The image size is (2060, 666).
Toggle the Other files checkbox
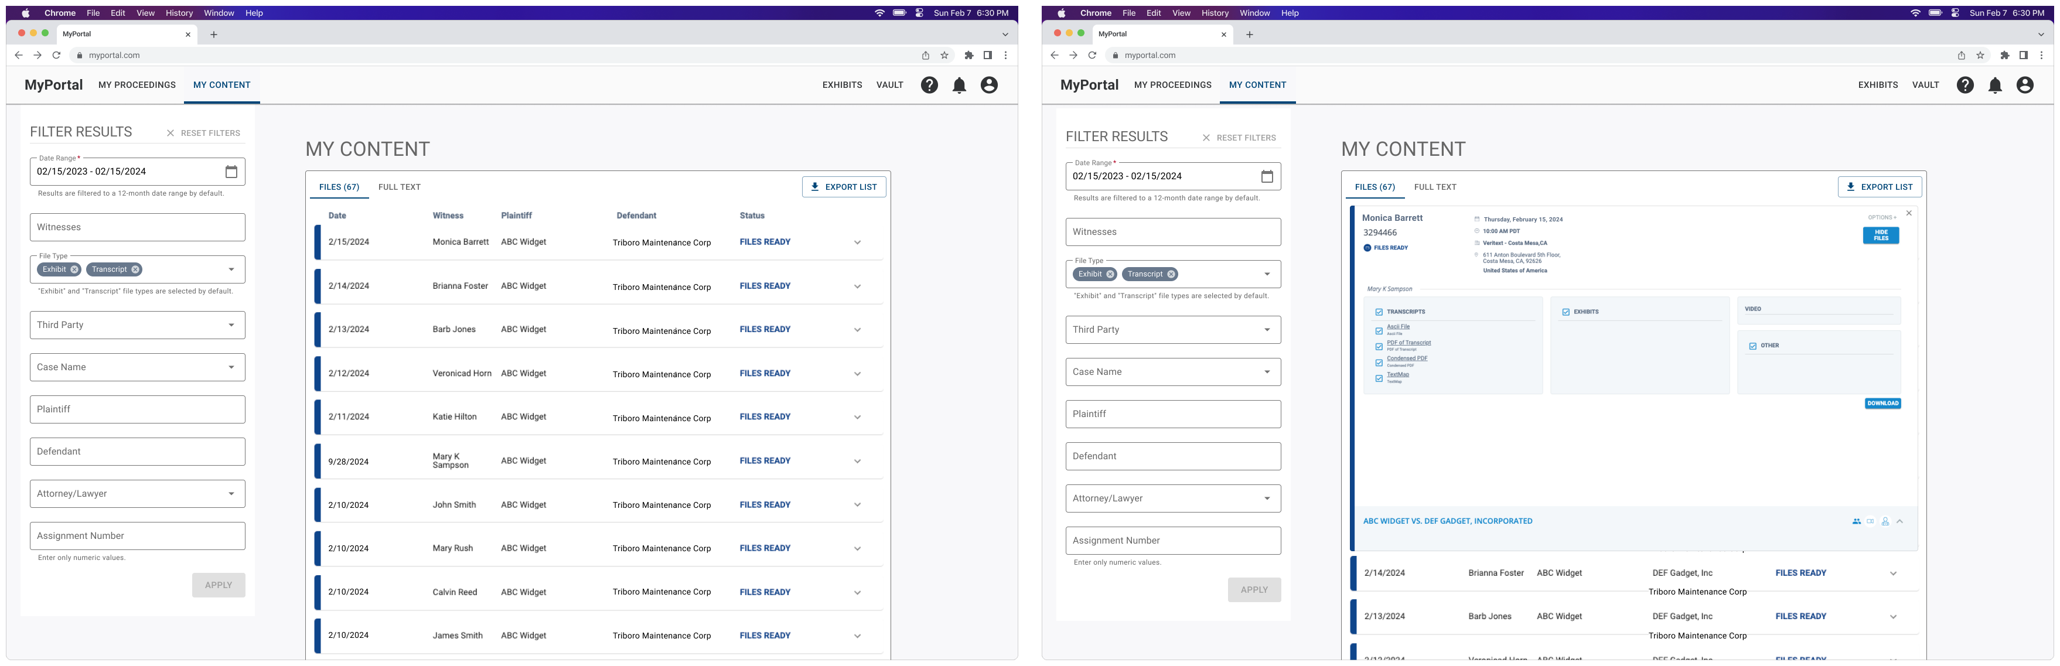click(1753, 346)
